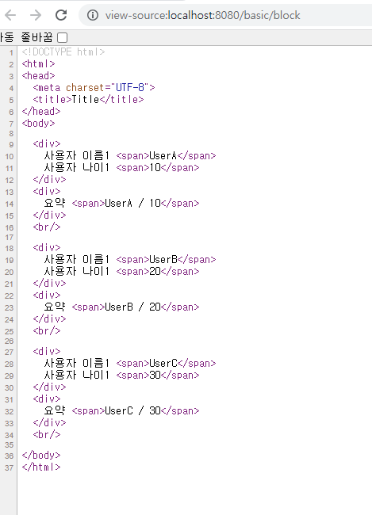Click the span containing 20 on line 20

(x=158, y=271)
